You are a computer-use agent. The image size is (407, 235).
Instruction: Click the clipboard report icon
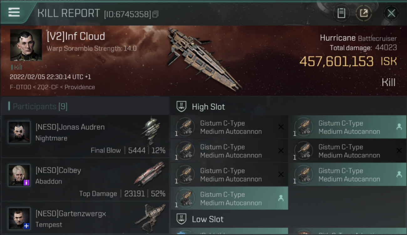(x=341, y=13)
